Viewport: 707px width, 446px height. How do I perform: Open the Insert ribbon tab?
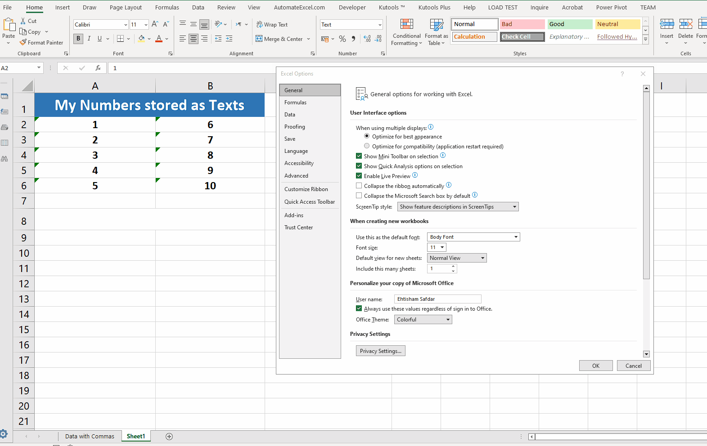point(63,7)
